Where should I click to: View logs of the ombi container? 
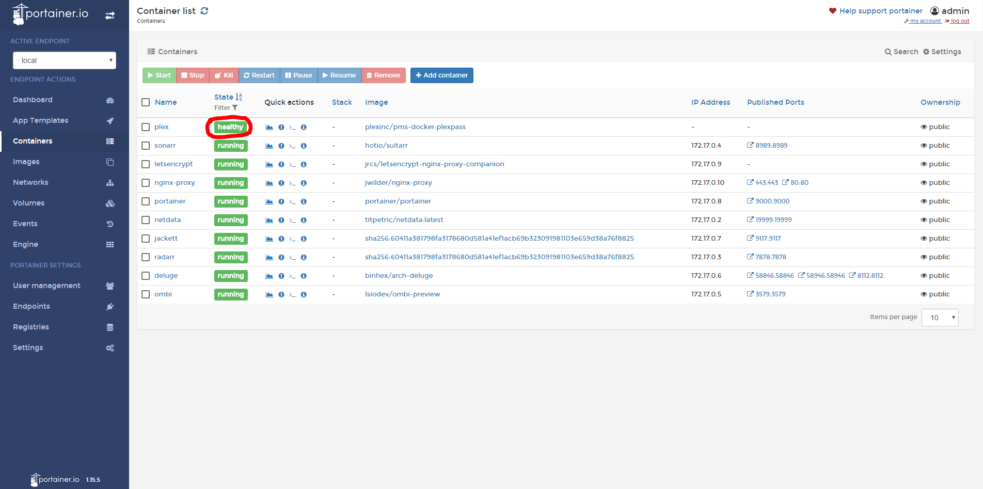click(x=281, y=294)
